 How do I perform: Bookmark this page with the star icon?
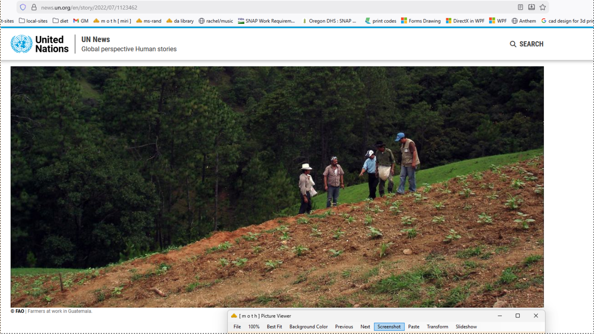543,7
